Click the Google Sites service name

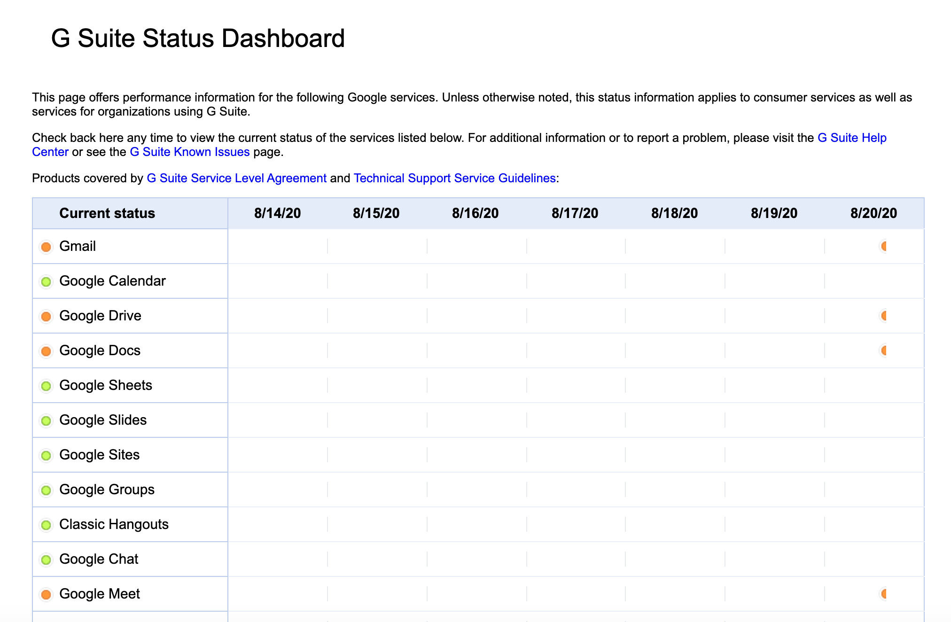tap(99, 455)
